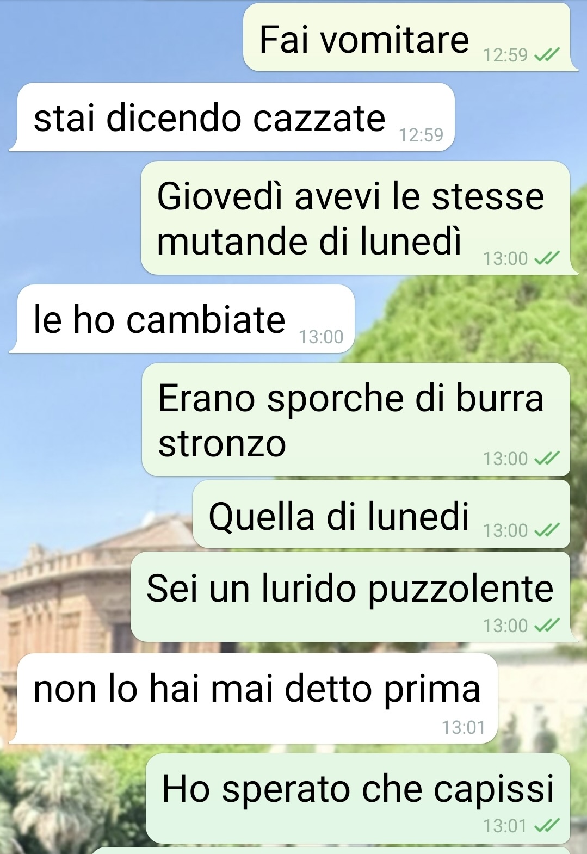Tap the double-check icon on 'Fai vomitare'
Screen dimensions: 587x854
pyautogui.click(x=547, y=55)
